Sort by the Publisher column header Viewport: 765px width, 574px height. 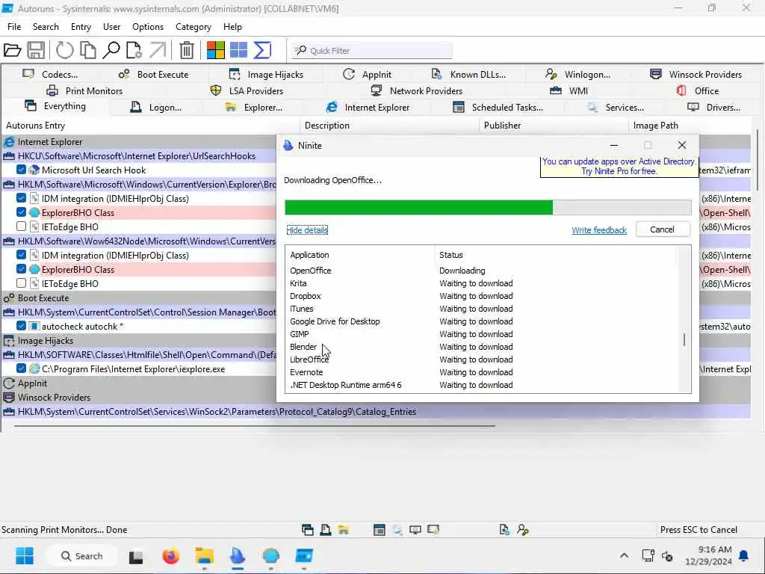click(502, 126)
